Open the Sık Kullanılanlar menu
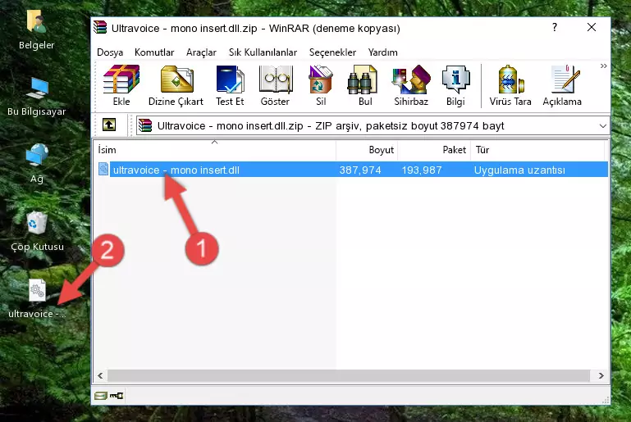The height and width of the screenshot is (422, 631). pos(263,52)
